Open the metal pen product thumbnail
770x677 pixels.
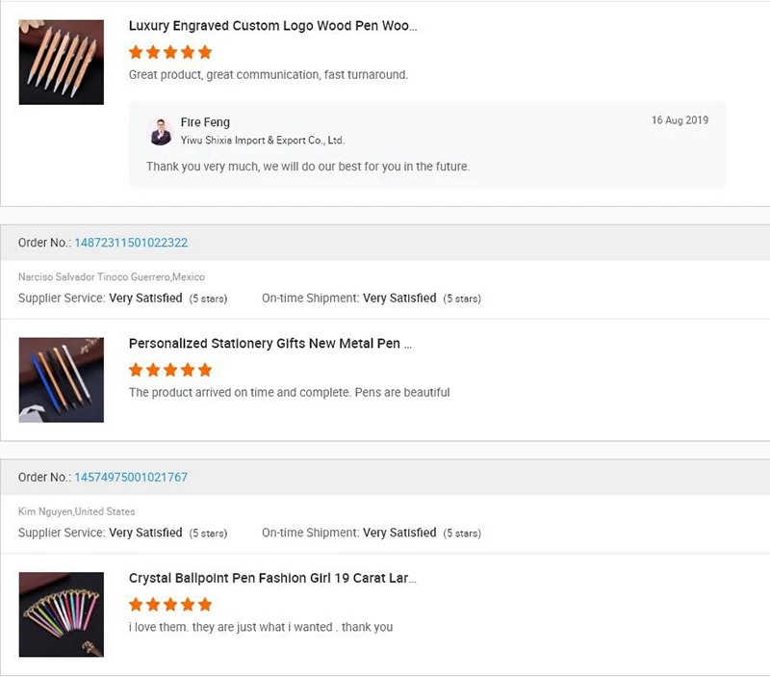tap(62, 379)
